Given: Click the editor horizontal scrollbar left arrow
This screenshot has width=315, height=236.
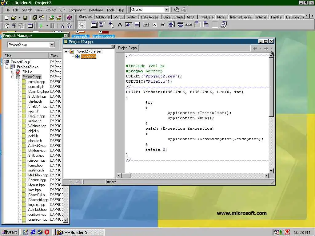Looking at the screenshot, I should [x=119, y=176].
